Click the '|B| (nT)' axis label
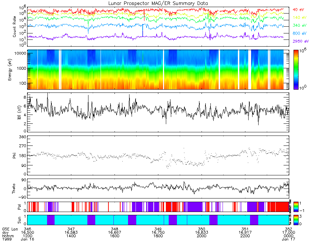The width and height of the screenshot is (321, 249). pos(19,112)
